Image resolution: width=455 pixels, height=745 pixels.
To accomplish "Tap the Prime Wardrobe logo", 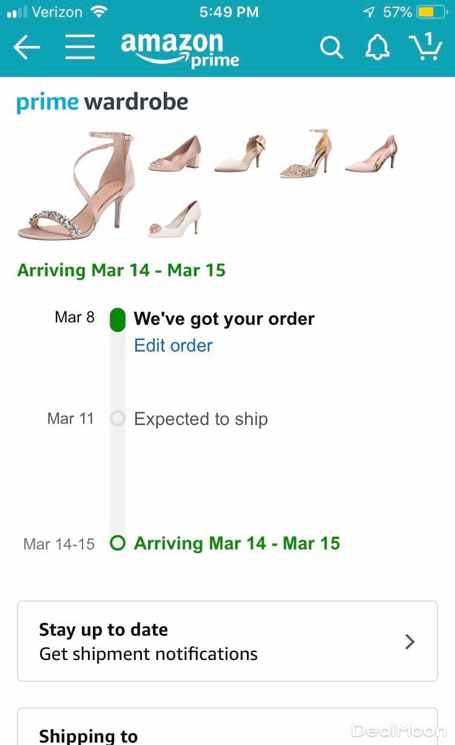I will pos(102,102).
